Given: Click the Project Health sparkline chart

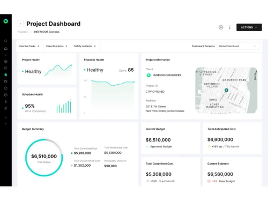Looking at the screenshot, I should pyautogui.click(x=58, y=70).
